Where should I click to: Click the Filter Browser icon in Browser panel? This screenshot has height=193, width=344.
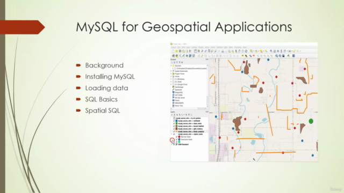(177, 62)
